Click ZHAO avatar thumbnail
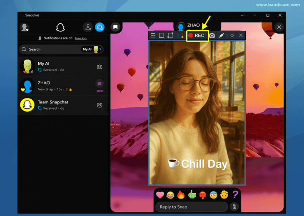Screen dimensions: 304x216 point(27,86)
